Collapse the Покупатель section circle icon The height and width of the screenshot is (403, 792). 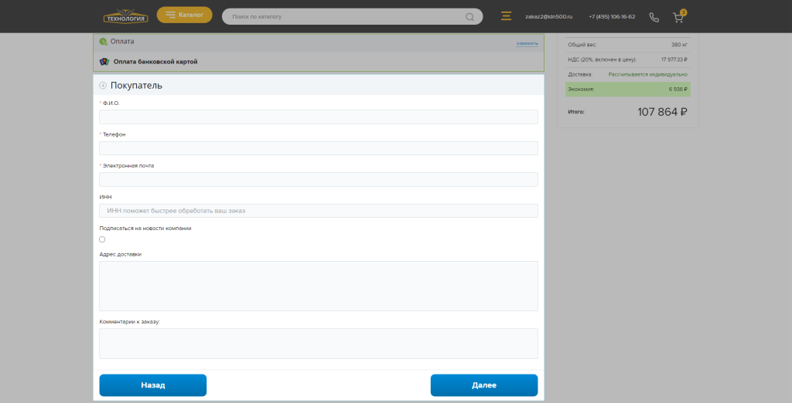[x=103, y=86]
